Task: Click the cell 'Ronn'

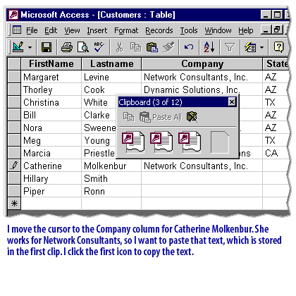Action: pos(111,191)
